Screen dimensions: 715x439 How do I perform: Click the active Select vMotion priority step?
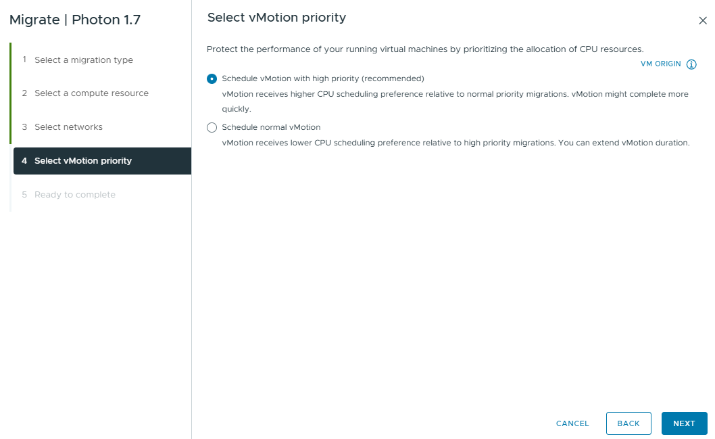click(x=83, y=161)
